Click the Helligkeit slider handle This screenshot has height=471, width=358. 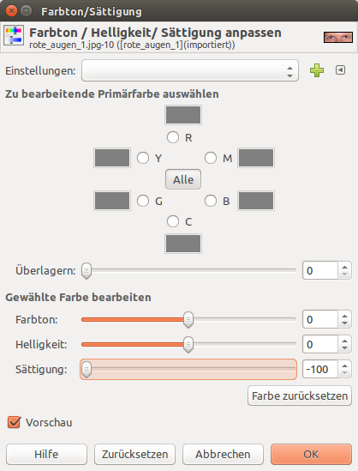(x=188, y=344)
